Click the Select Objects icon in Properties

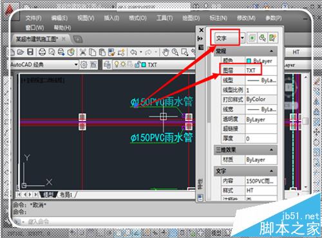[x=262, y=38]
